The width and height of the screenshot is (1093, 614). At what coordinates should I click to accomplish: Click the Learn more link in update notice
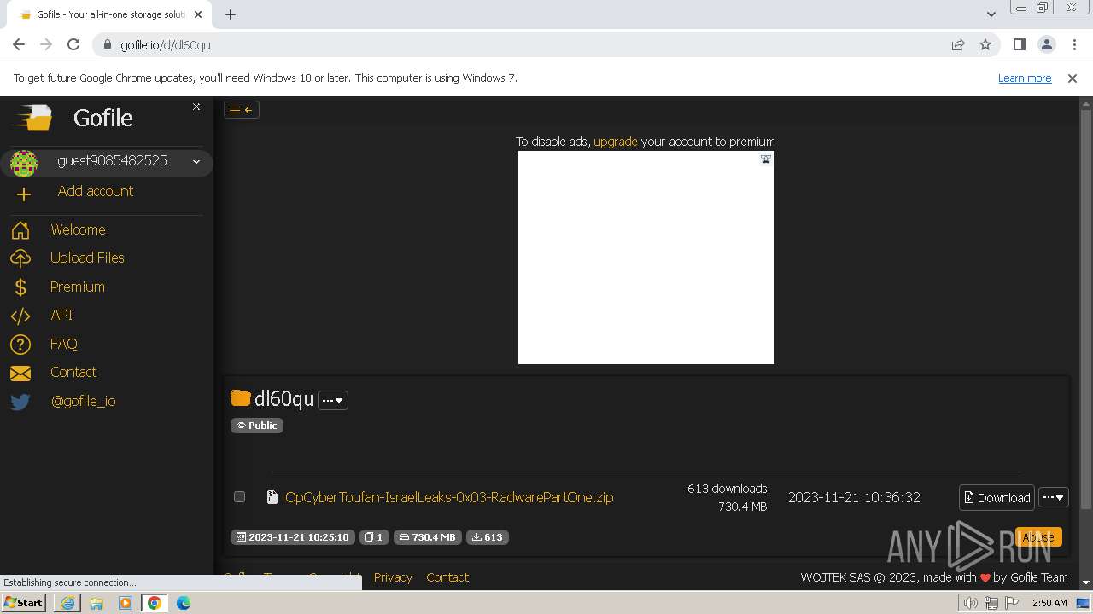tap(1025, 78)
